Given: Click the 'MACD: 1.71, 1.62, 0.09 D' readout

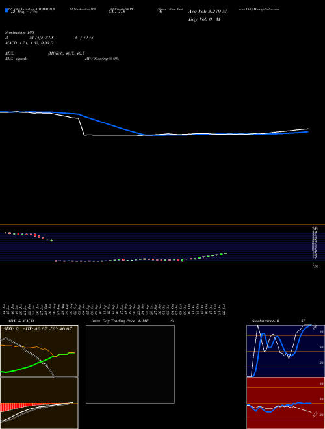Looking at the screenshot, I should tap(29, 43).
